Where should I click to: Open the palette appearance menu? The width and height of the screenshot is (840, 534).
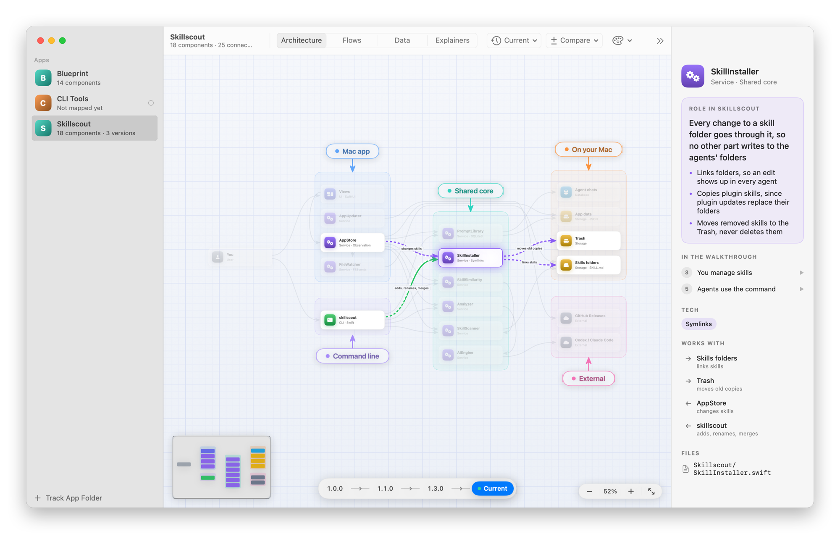(622, 40)
